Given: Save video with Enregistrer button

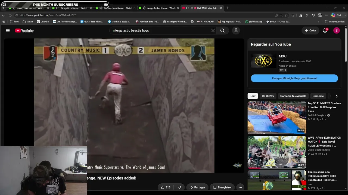Looking at the screenshot, I should pos(222,187).
